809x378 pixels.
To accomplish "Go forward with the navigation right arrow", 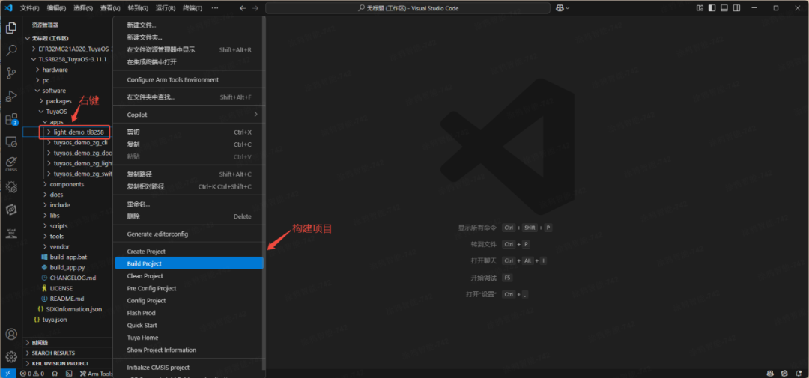I will point(256,8).
